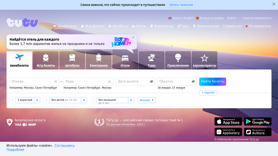
Task: Increase the adult passenger count with plus
Action: (37, 100)
